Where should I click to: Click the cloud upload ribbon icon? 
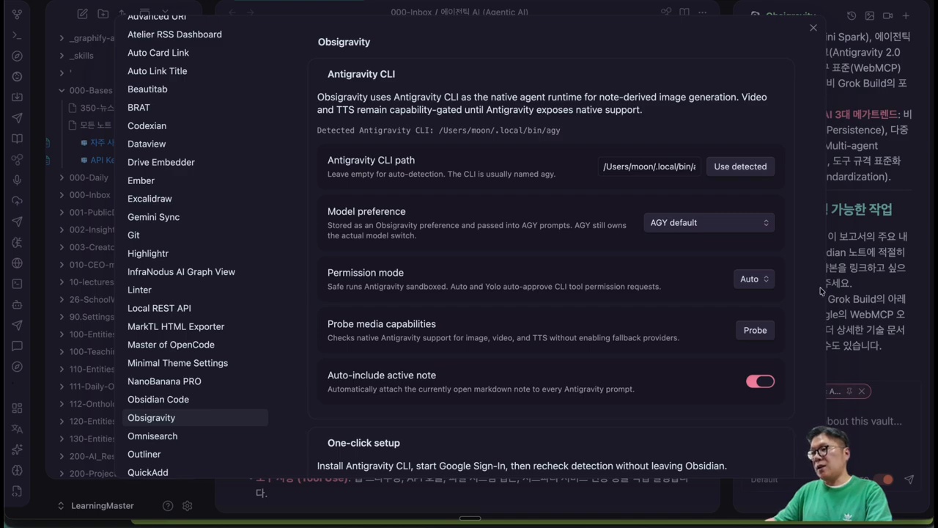(17, 200)
